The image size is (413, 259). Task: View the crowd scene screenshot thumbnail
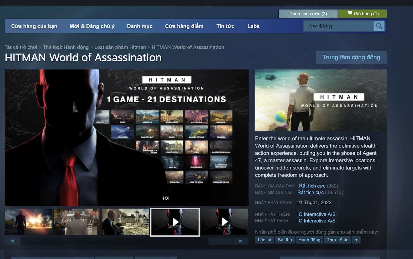pyautogui.click(x=77, y=222)
